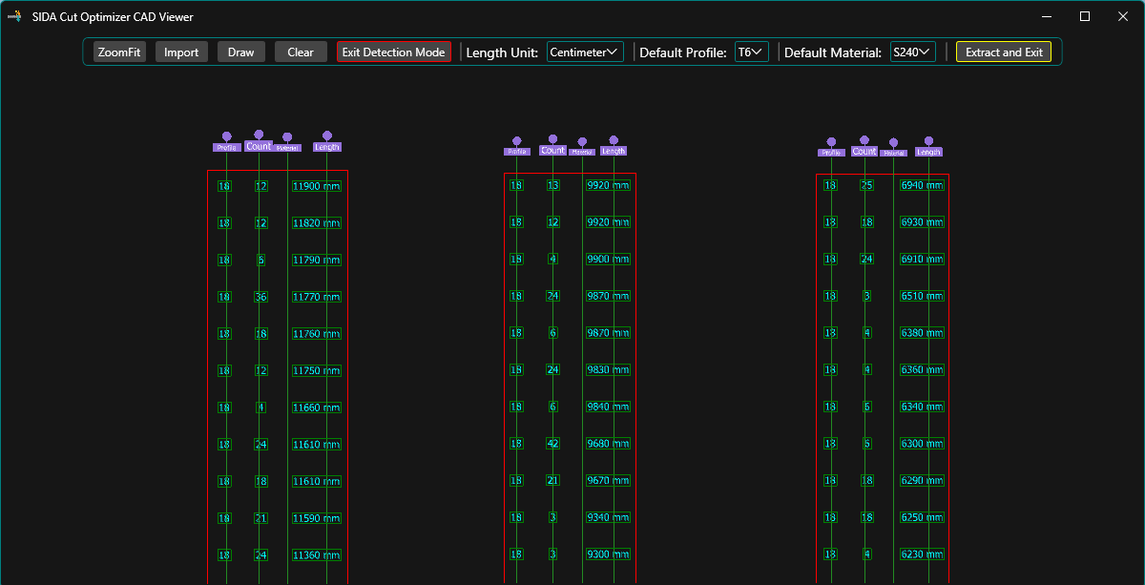The image size is (1145, 585).
Task: Click the SIDA app icon in title bar
Action: pos(13,16)
